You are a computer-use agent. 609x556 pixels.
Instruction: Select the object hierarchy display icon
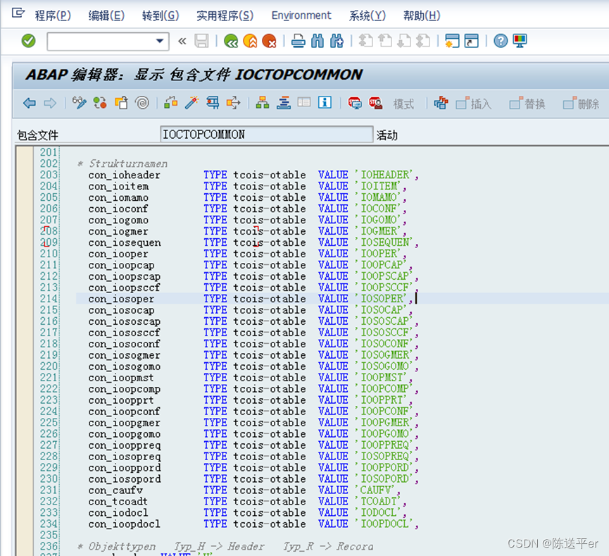coord(261,103)
